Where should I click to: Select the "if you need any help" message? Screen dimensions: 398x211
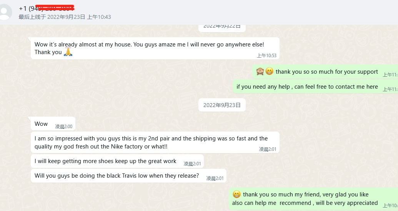tap(307, 87)
